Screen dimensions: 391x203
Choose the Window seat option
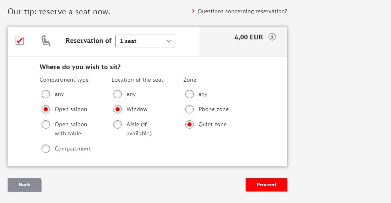coord(117,109)
